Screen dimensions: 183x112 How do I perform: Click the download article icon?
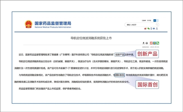(x=144, y=43)
